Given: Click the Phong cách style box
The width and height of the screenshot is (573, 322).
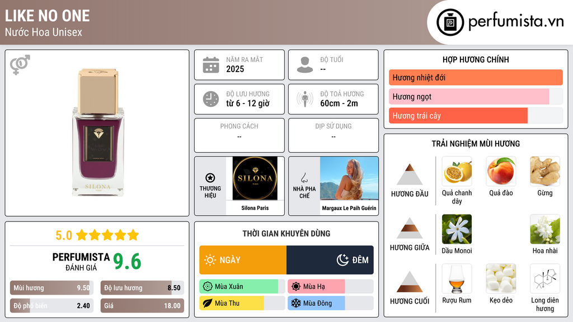Looking at the screenshot, I should coord(239,135).
